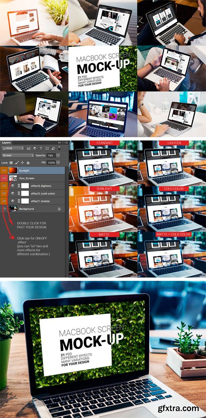Click the effect1 (matte) adjustment icon
The width and height of the screenshot is (206, 418).
(x=13, y=201)
